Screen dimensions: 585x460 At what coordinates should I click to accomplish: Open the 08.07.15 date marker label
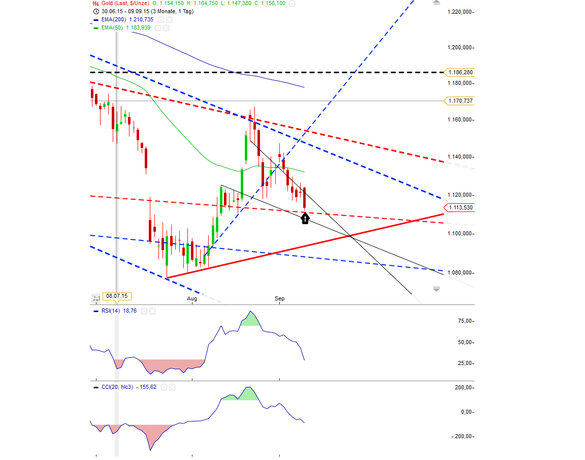(117, 295)
